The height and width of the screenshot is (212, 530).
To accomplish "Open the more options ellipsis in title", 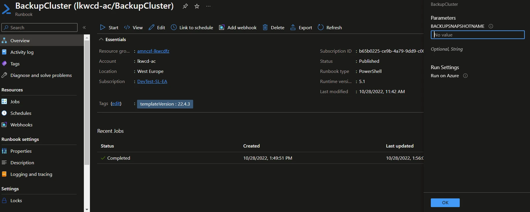I will click(208, 6).
